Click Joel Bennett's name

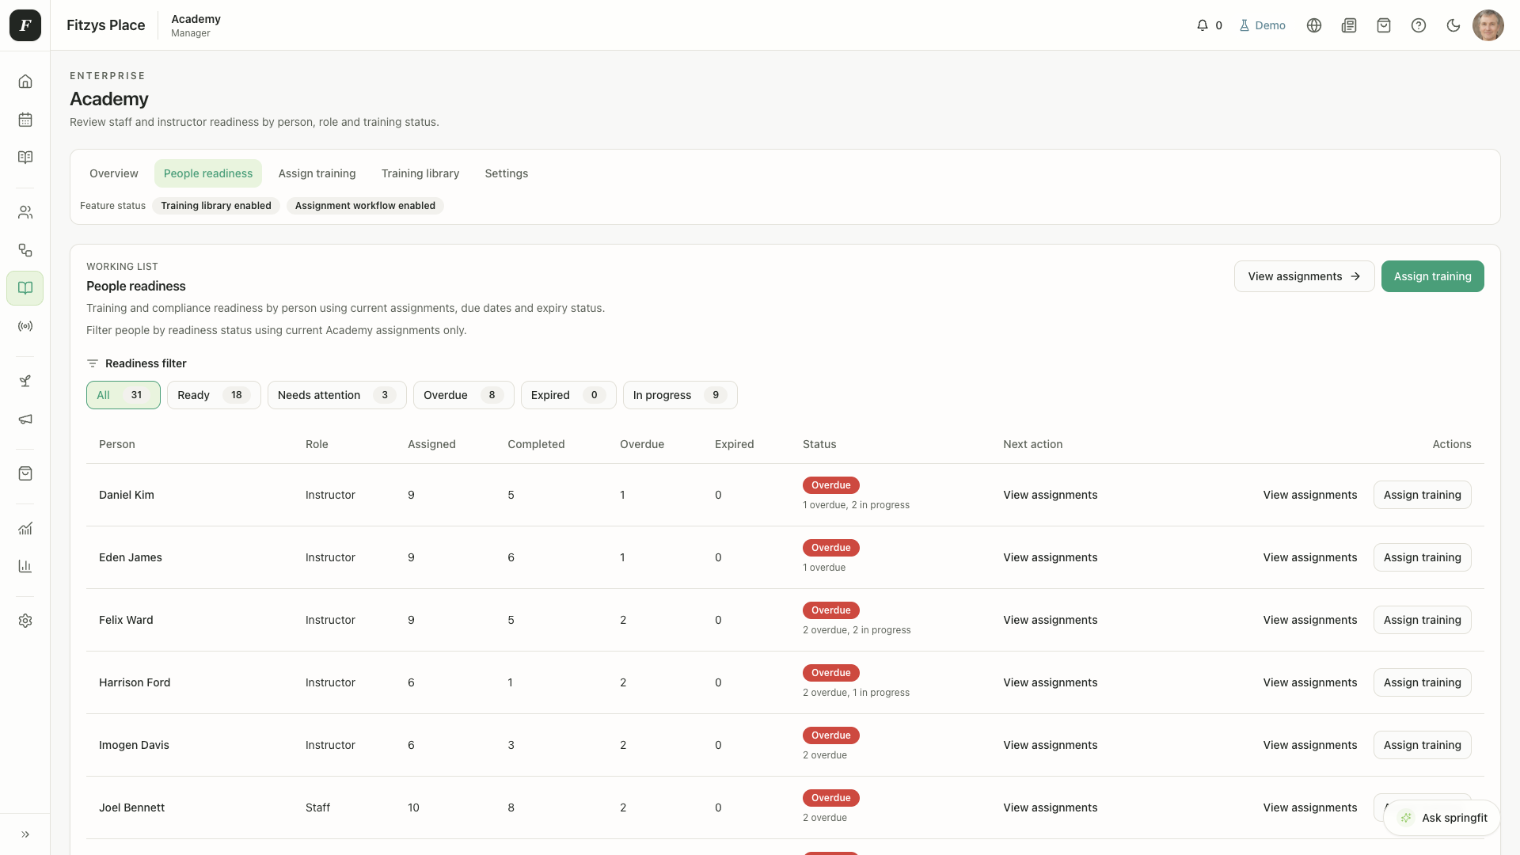pos(132,807)
